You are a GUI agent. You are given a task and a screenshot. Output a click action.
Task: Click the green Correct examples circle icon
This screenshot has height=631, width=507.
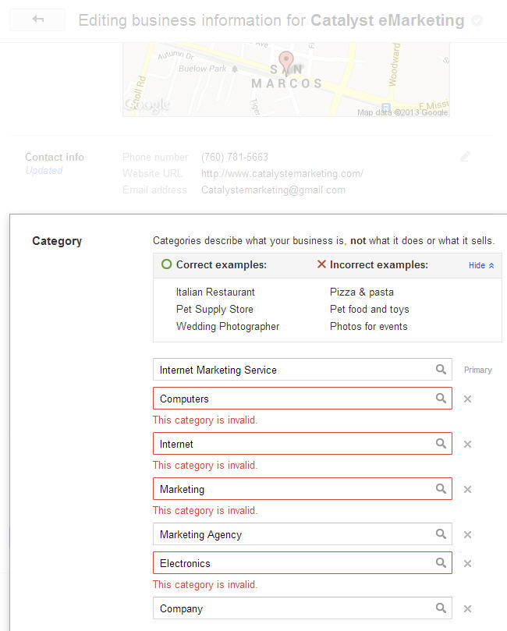click(167, 264)
